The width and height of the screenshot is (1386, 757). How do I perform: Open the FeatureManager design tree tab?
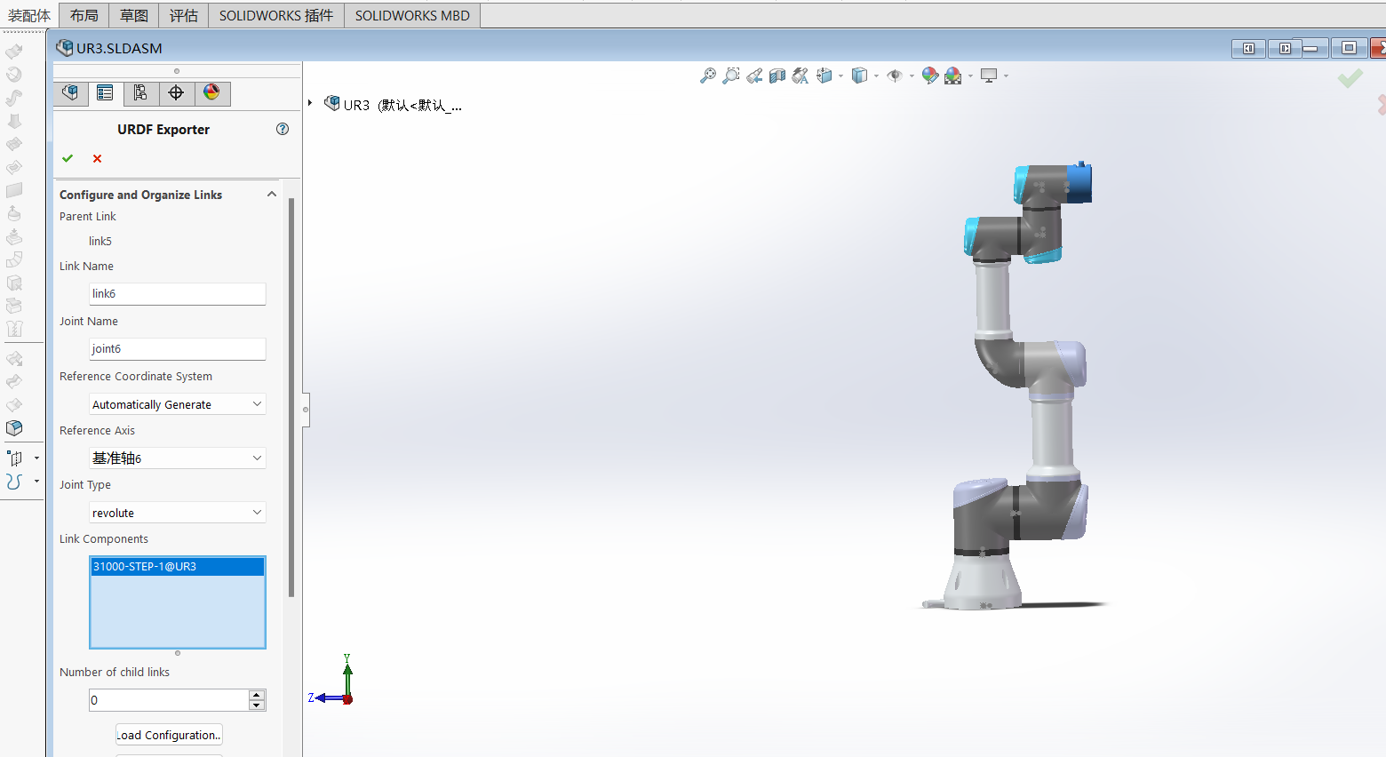(71, 93)
